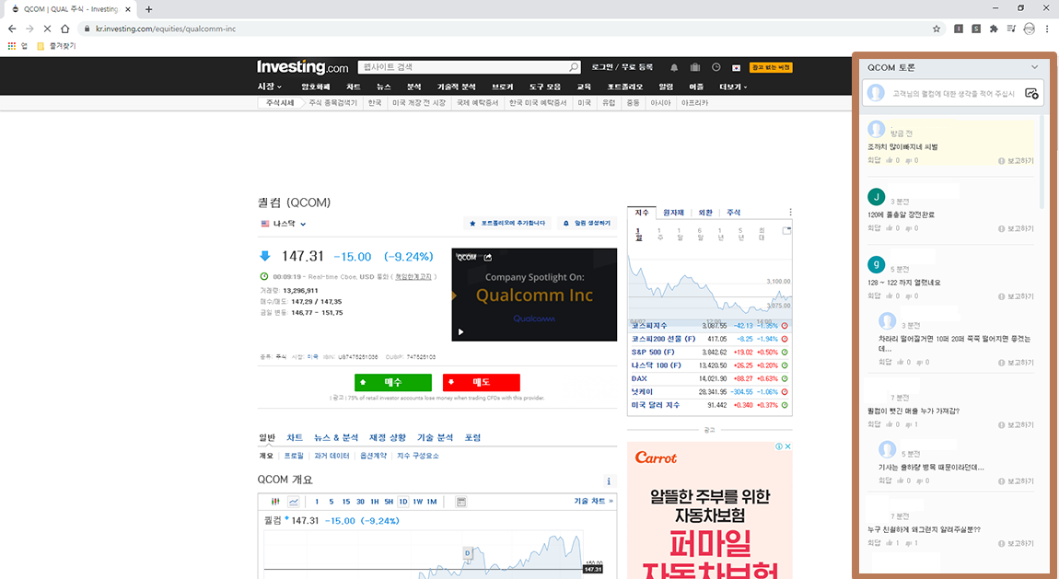Open the DAX row in index table
Image resolution: width=1059 pixels, height=579 pixels.
pos(709,378)
